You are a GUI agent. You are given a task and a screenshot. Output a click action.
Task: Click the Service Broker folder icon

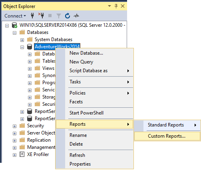tap(37, 90)
